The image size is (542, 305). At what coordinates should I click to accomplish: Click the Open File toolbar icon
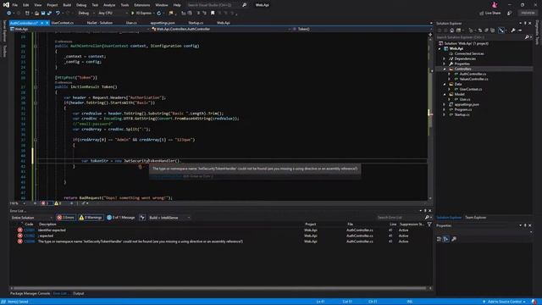point(36,14)
